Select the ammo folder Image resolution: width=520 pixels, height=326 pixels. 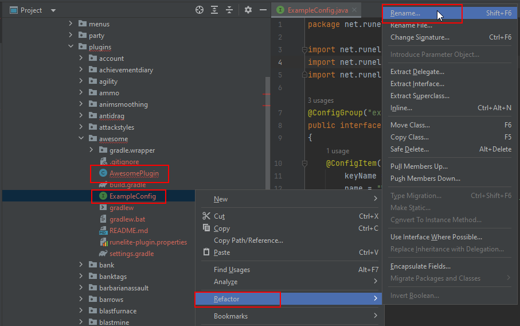[109, 93]
